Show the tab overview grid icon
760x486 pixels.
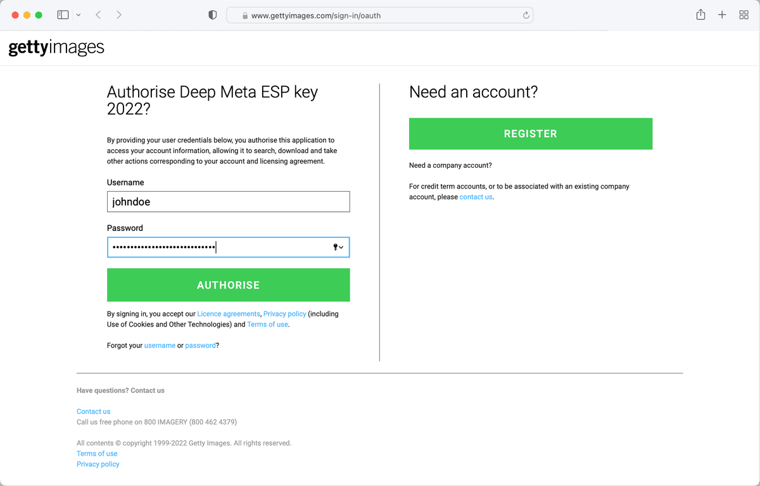click(744, 15)
